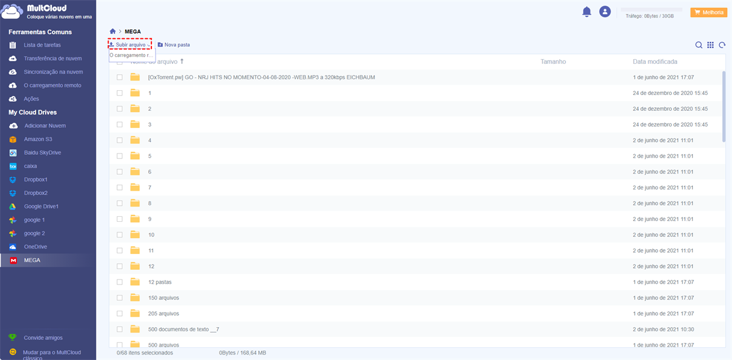Open folder icon for row 7

135,188
